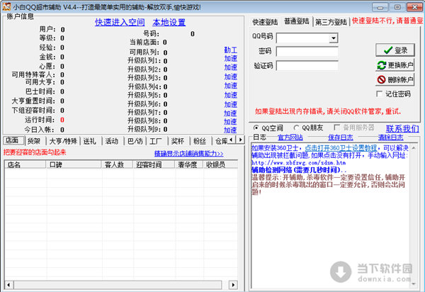Click the 迎客时间 column header

point(154,164)
